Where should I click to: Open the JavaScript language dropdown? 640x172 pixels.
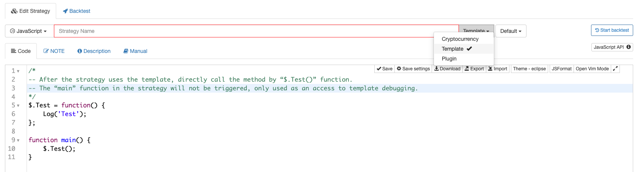28,31
